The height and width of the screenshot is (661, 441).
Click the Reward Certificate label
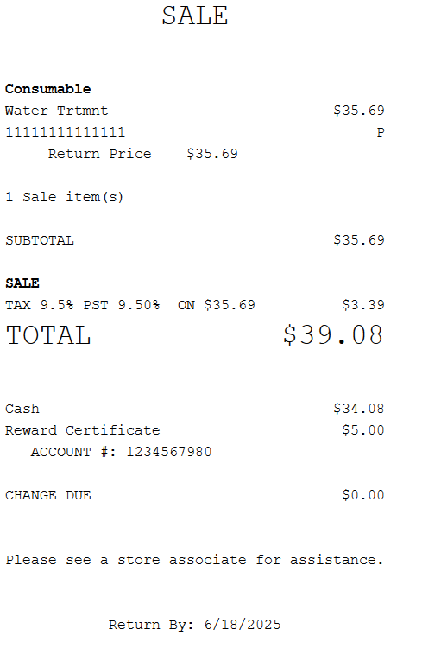point(83,430)
